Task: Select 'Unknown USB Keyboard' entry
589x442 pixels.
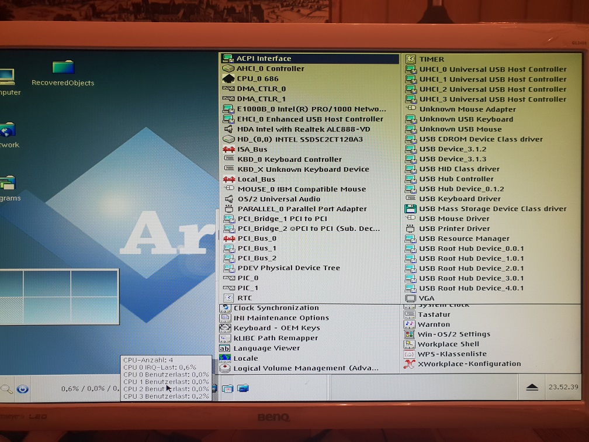Action: pyautogui.click(x=466, y=119)
